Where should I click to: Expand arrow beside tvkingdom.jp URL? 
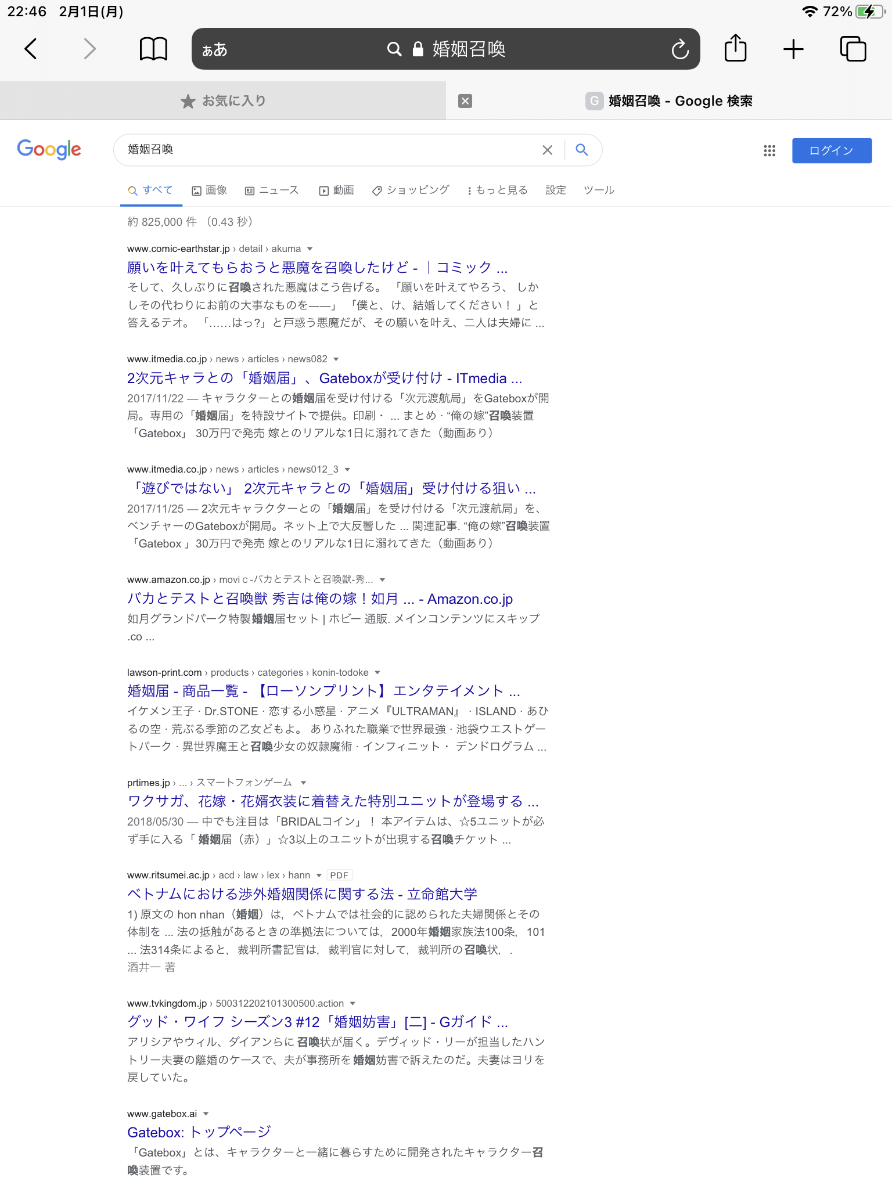coord(353,1004)
